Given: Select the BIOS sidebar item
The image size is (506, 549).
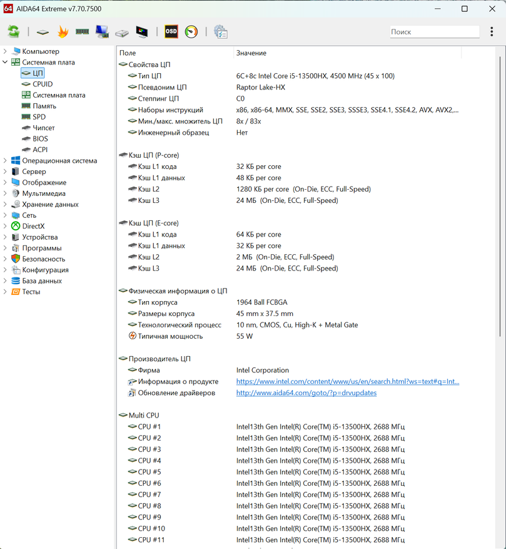Looking at the screenshot, I should pos(40,139).
